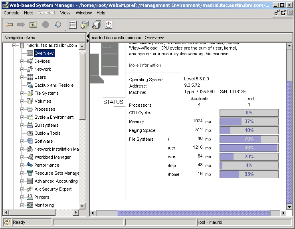Click the new window copy toolbar icon
This screenshot has height=229, width=295.
(97, 25)
